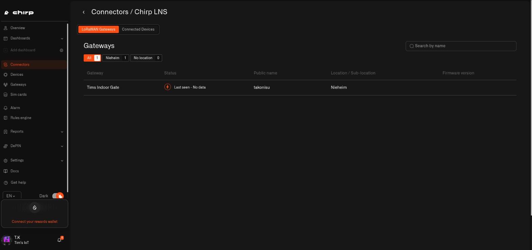The image size is (532, 250).
Task: Click the Gateway column header
Action: pyautogui.click(x=95, y=73)
